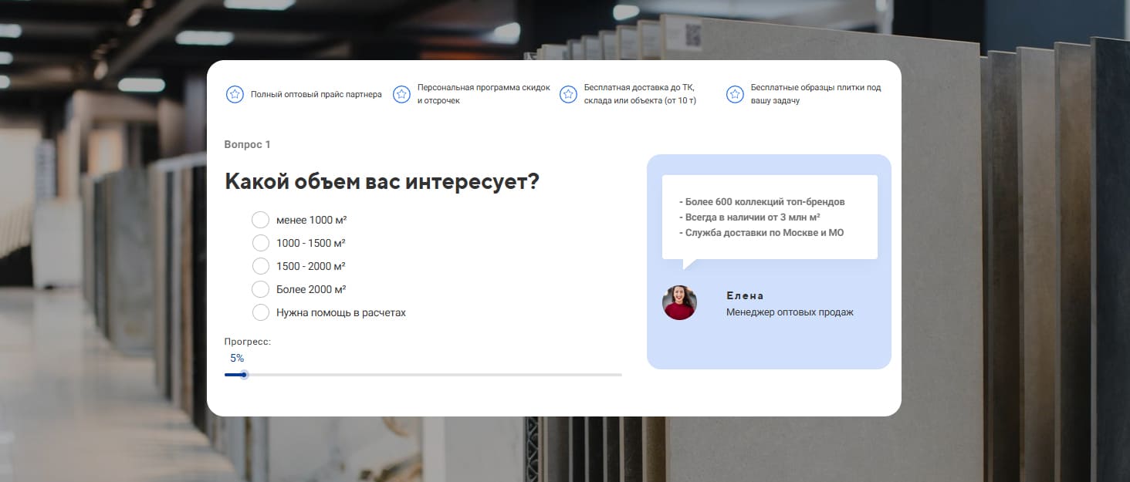Click the progress slider handle at 5%
This screenshot has height=482, width=1130.
[244, 375]
